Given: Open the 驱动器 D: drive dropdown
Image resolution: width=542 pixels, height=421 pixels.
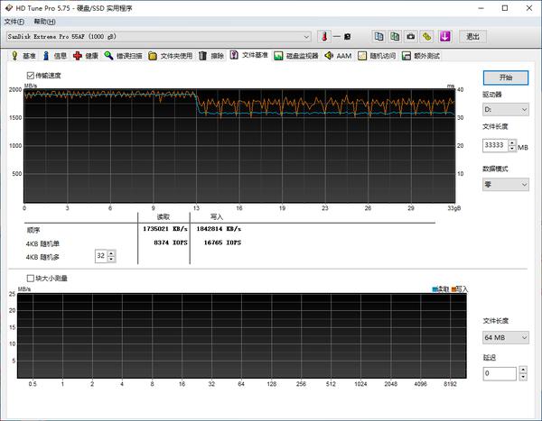Looking at the screenshot, I should click(505, 108).
